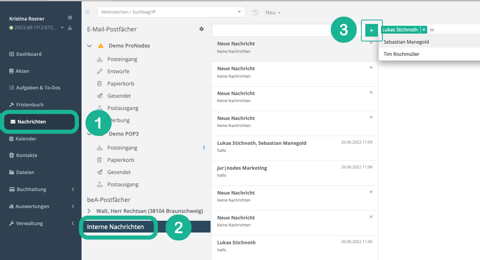Choose Tim Rischmüller from suggestion list
Image resolution: width=480 pixels, height=260 pixels.
click(402, 55)
